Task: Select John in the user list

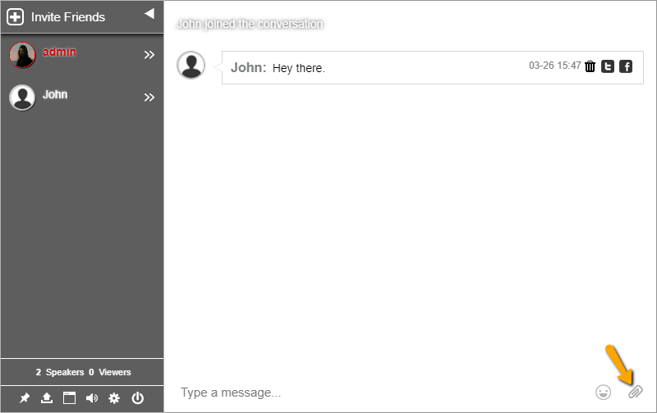Action: pyautogui.click(x=55, y=94)
